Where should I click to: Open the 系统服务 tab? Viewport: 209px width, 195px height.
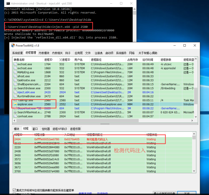click(x=121, y=53)
